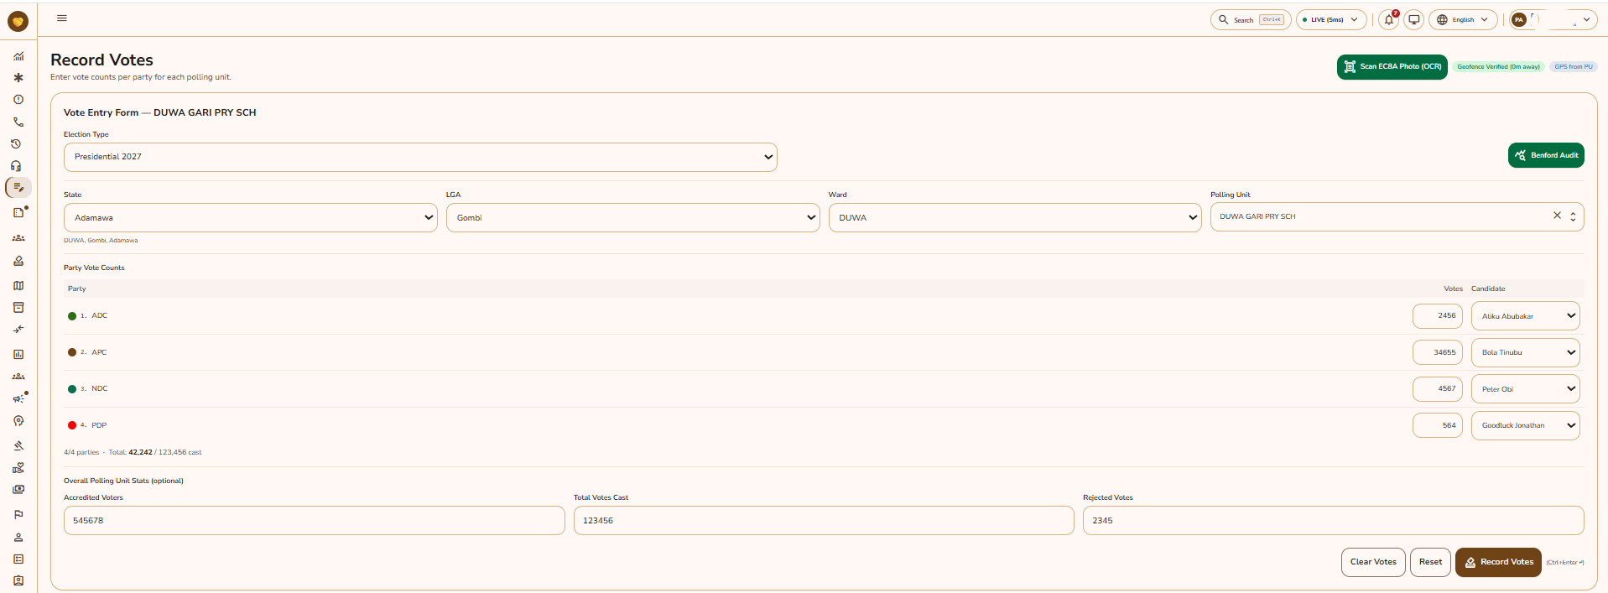Focus the ADC votes input
This screenshot has height=593, width=1608.
click(1438, 316)
